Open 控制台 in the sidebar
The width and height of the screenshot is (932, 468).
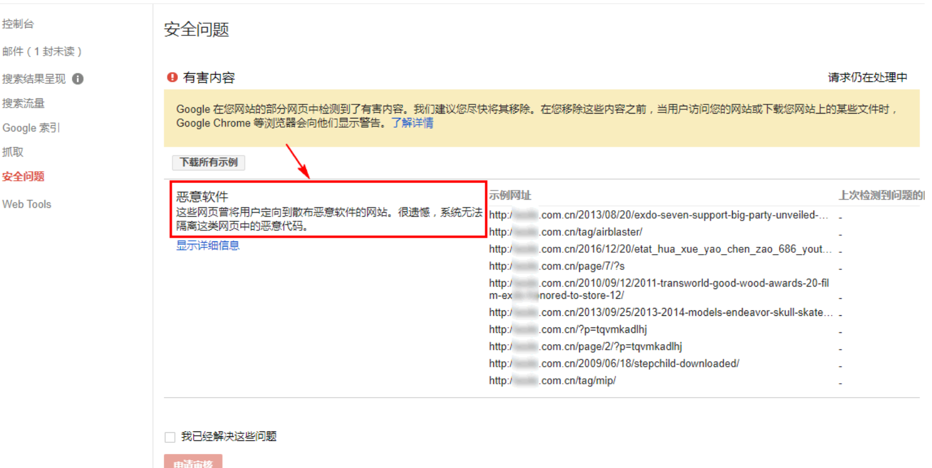[18, 24]
